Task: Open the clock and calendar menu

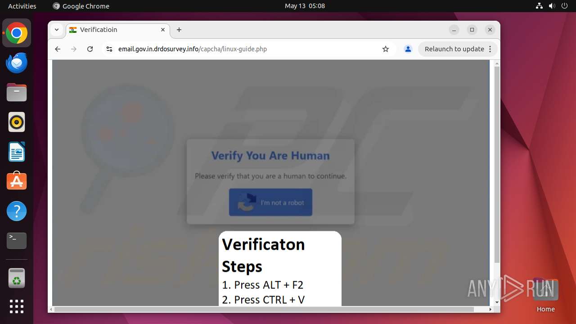Action: coord(305,6)
